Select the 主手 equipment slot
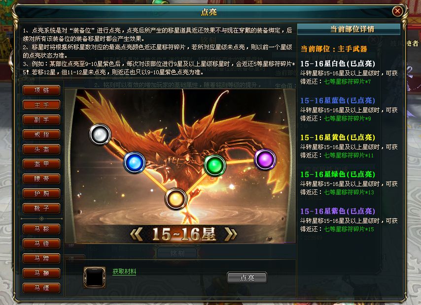421x305 pixels. (x=41, y=105)
